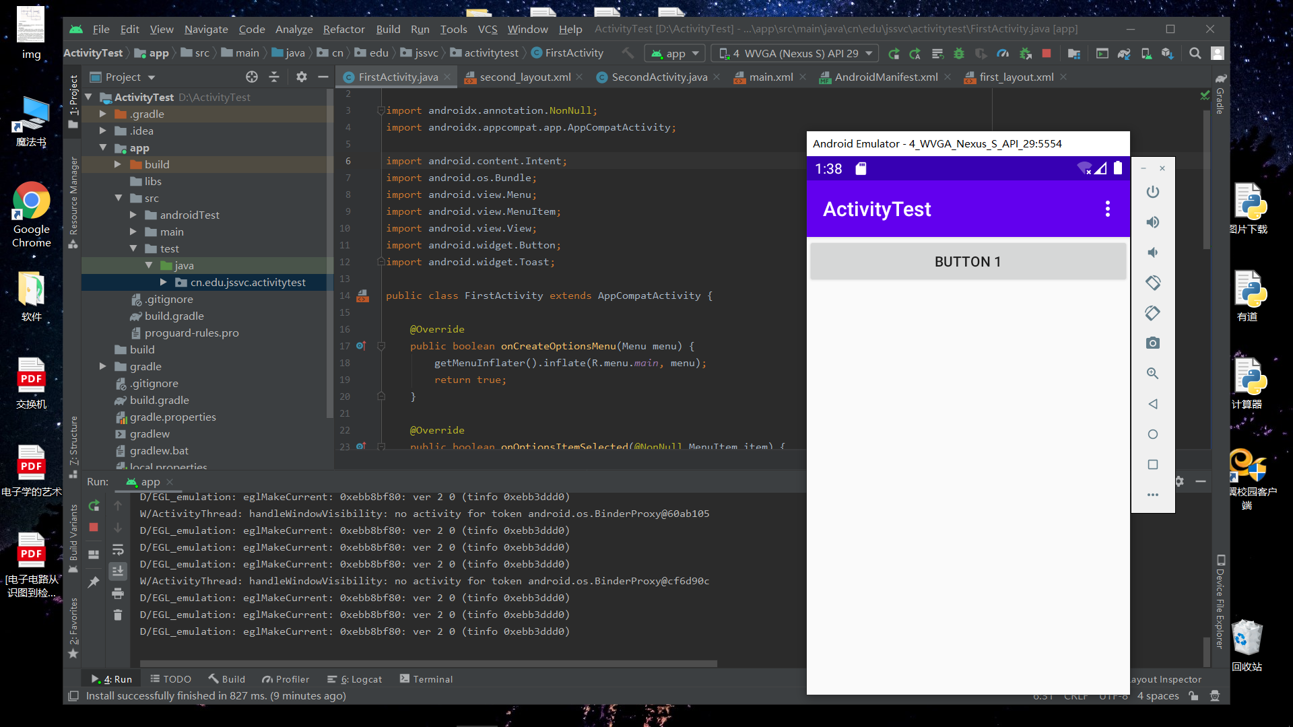The height and width of the screenshot is (727, 1293).
Task: Open the Build menu
Action: (388, 29)
